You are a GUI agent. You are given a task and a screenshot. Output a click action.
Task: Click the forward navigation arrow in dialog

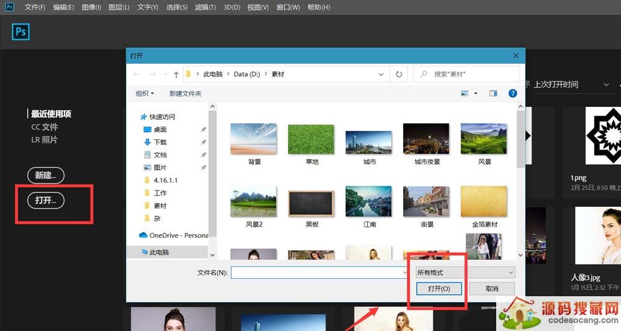(153, 74)
